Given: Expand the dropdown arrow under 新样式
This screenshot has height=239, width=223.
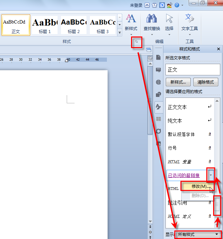Looking at the screenshot, I should 131,34.
